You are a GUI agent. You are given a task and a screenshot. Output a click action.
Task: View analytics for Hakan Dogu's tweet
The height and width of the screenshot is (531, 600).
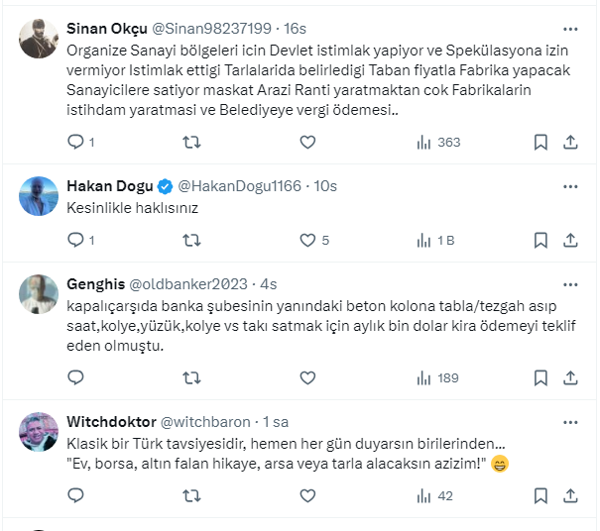click(434, 240)
